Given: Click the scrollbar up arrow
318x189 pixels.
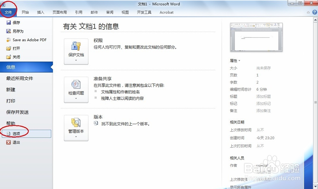Looking at the screenshot, I should click(315, 20).
